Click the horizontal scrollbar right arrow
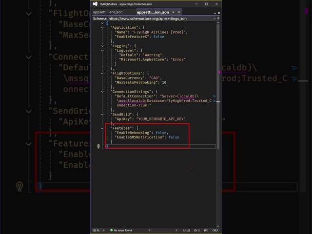 click(x=176, y=230)
